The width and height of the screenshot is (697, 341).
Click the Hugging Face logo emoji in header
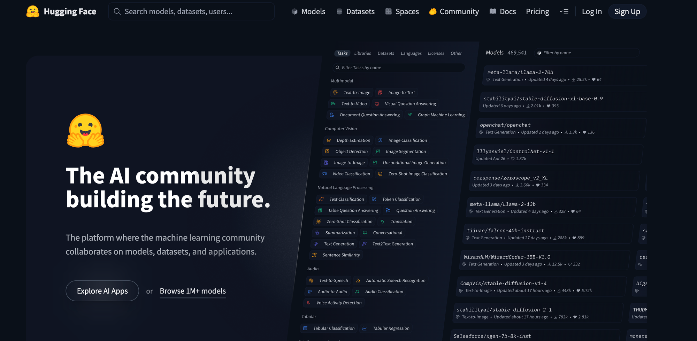click(x=33, y=11)
